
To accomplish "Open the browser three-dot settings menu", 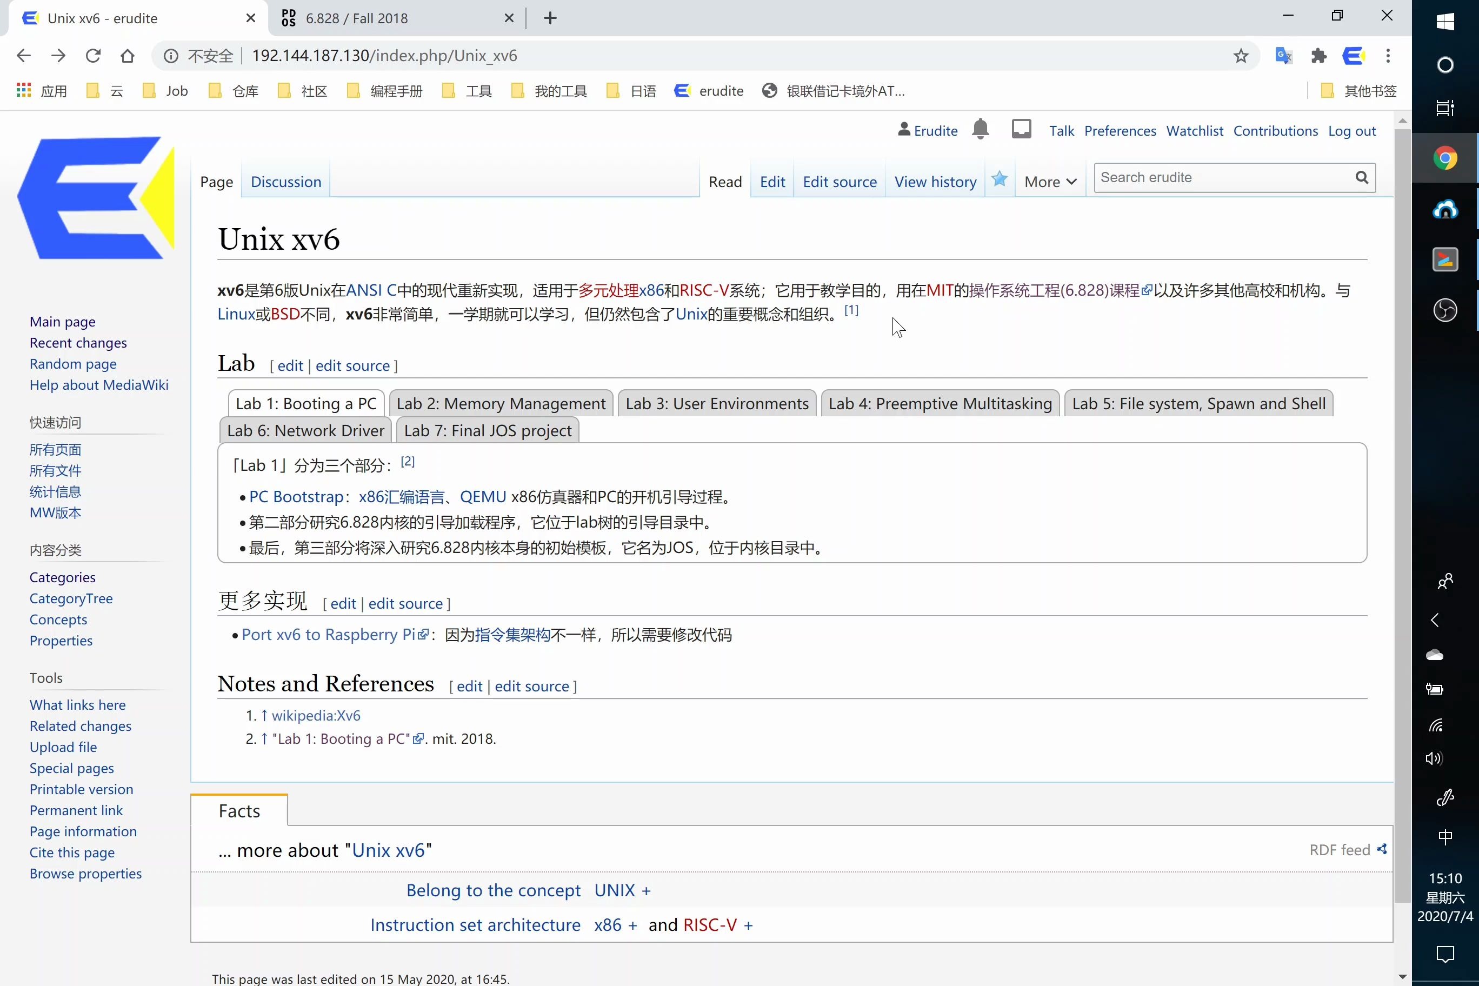I will click(x=1388, y=55).
